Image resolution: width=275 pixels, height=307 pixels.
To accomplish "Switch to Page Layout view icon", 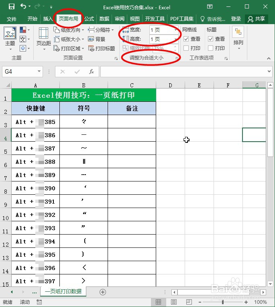I will click(174, 302).
